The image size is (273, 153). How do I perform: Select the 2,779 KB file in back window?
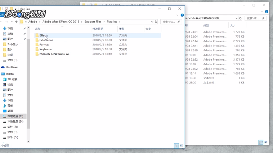[x=215, y=41]
